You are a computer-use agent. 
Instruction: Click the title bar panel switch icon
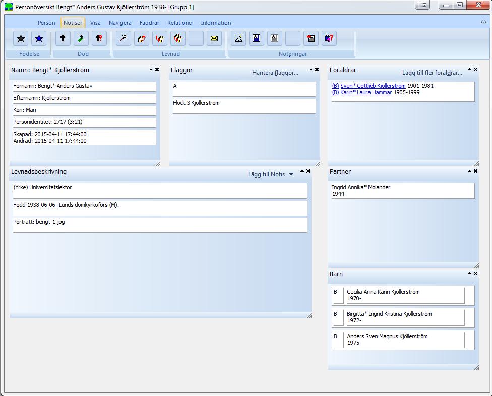click(422, 5)
